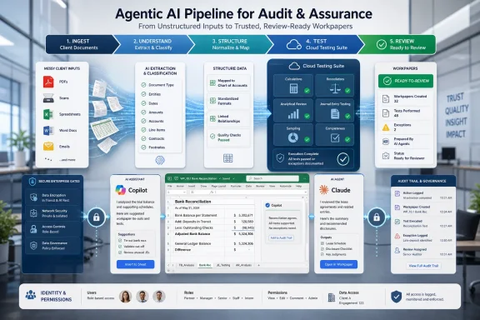Click the Word Docs icon
This screenshot has width=480, height=320.
point(48,131)
